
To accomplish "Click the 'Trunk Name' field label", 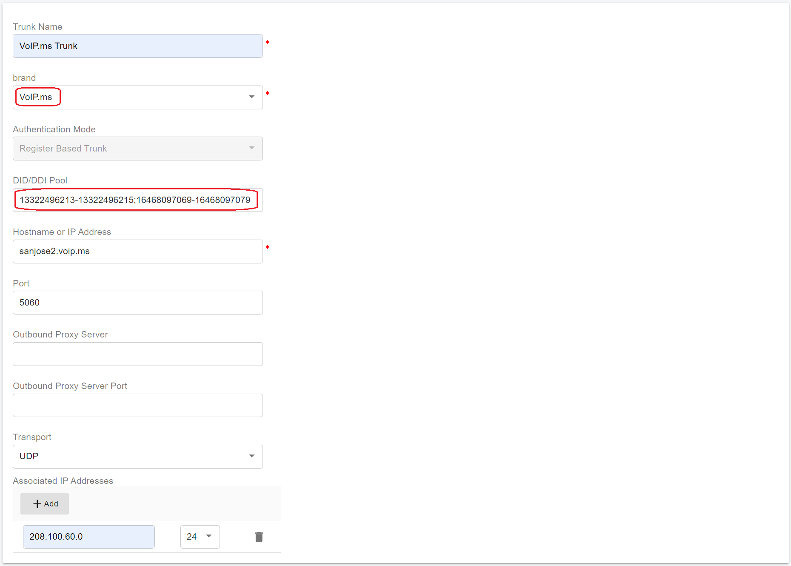I will pyautogui.click(x=37, y=27).
